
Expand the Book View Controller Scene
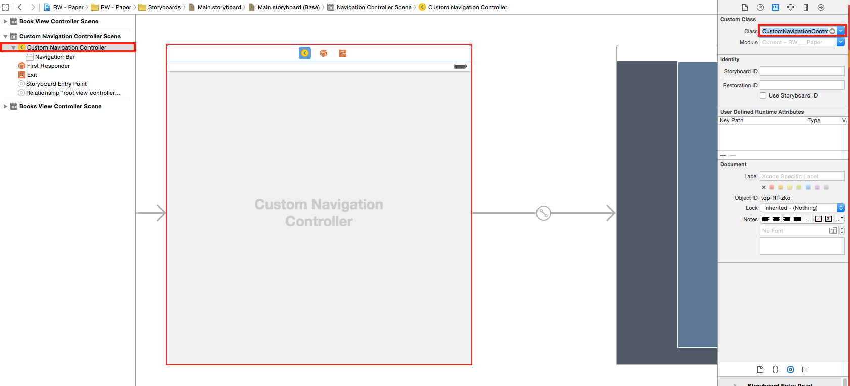click(x=5, y=21)
